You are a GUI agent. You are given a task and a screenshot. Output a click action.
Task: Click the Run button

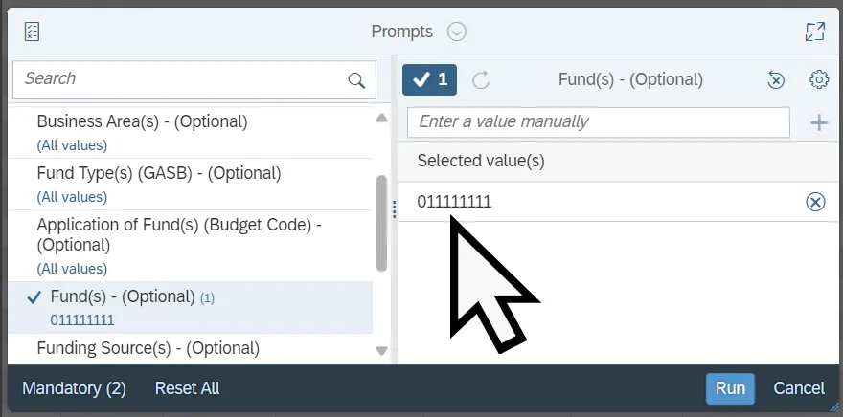click(x=730, y=388)
